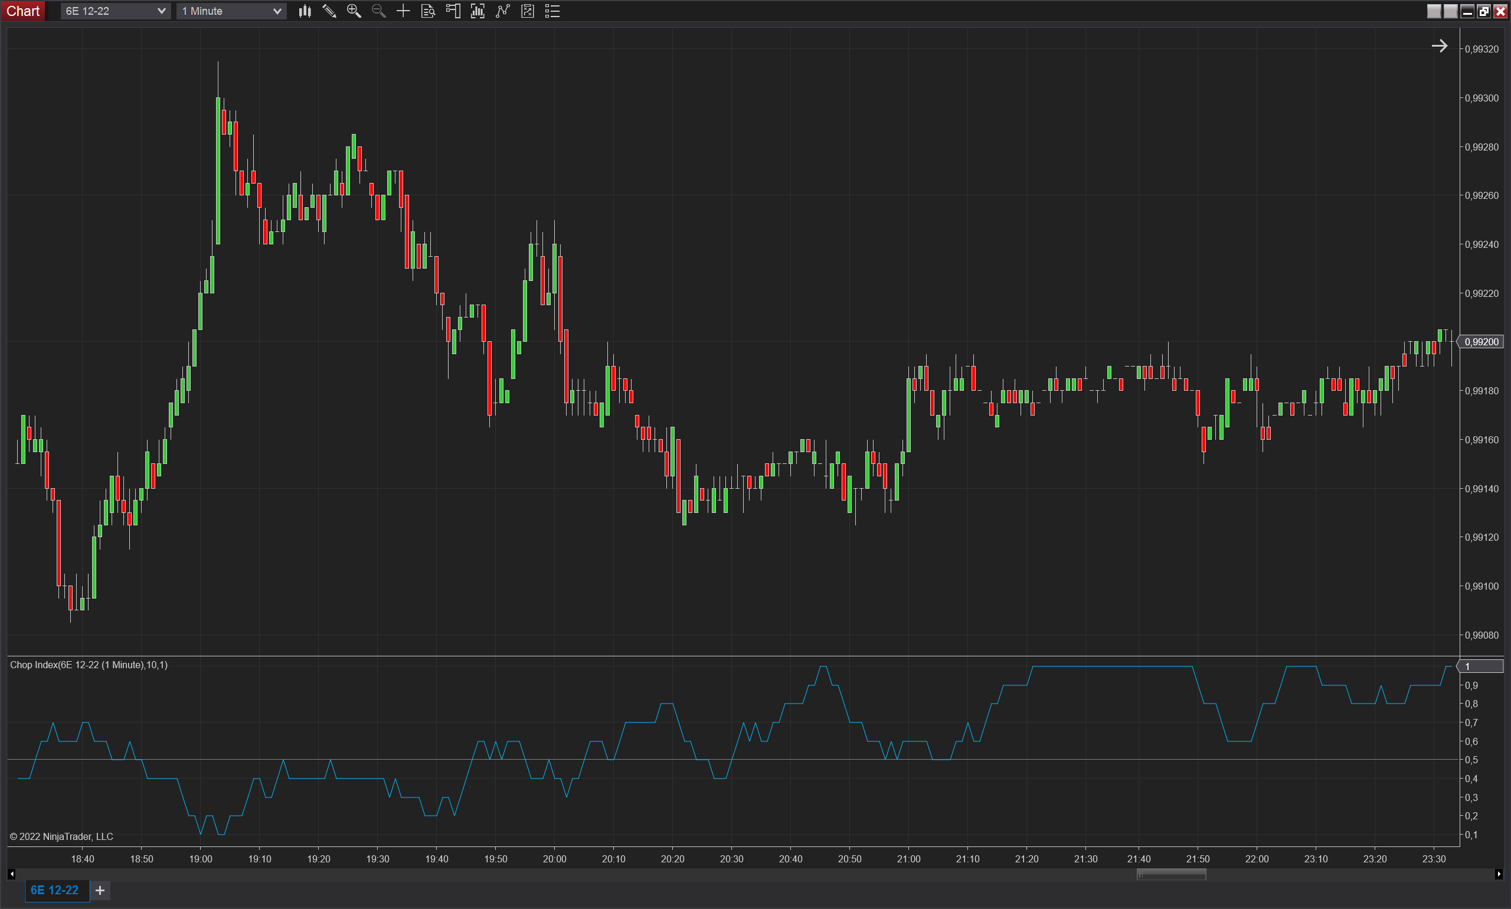
Task: Minimize the chart window
Action: pyautogui.click(x=1467, y=11)
